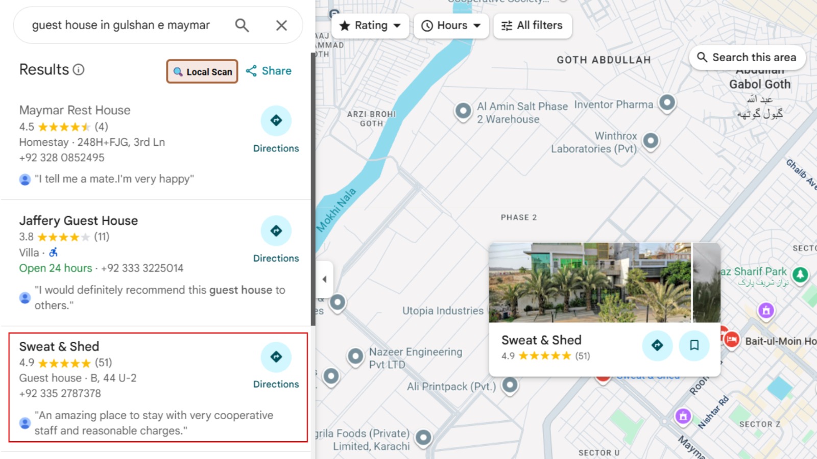Viewport: 817px width, 459px height.
Task: Click the search query input field
Action: pyautogui.click(x=121, y=25)
